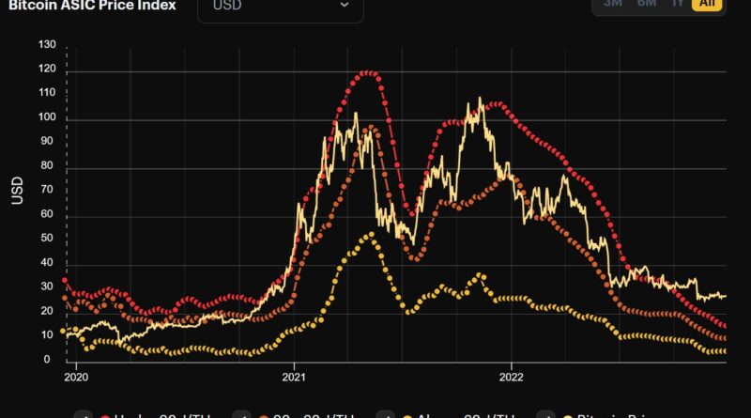Click the red Under 38 J/TH legend dot
This screenshot has height=418, width=751.
pyautogui.click(x=105, y=414)
